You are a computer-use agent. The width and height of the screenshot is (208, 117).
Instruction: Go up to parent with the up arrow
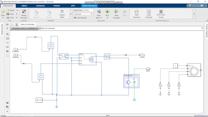tap(17, 24)
